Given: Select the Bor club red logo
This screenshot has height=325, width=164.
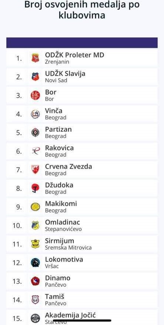Looking at the screenshot, I should (x=35, y=95).
